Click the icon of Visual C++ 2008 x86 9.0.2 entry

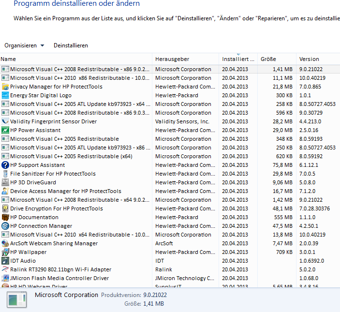point(5,69)
